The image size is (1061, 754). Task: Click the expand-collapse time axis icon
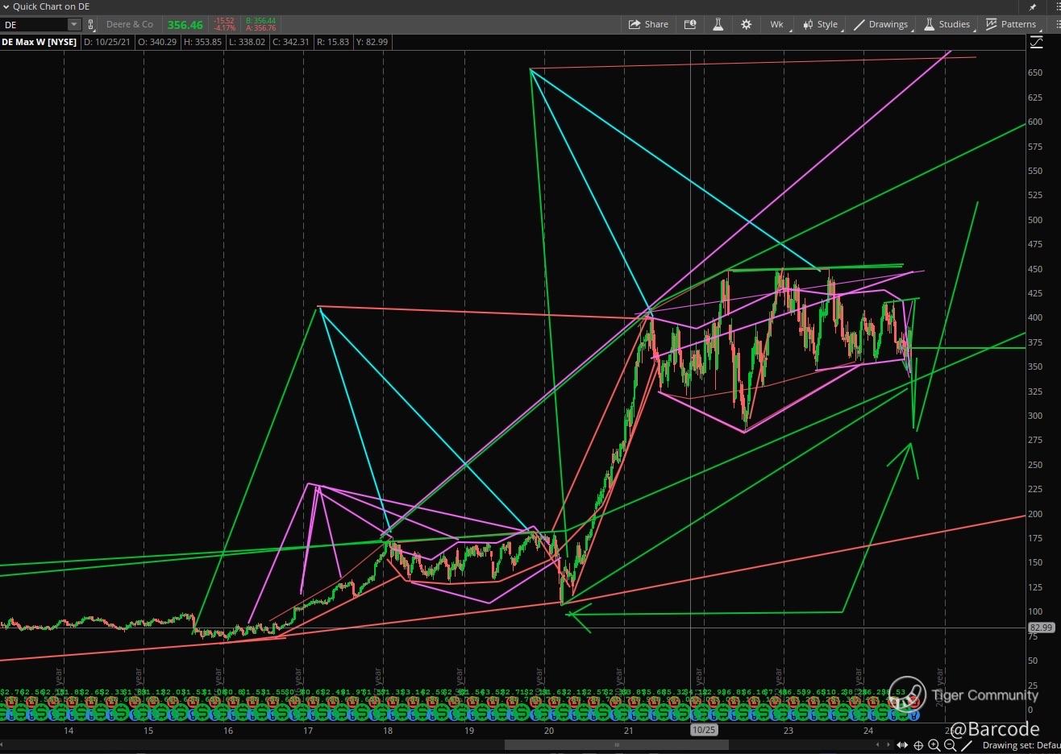pyautogui.click(x=903, y=745)
